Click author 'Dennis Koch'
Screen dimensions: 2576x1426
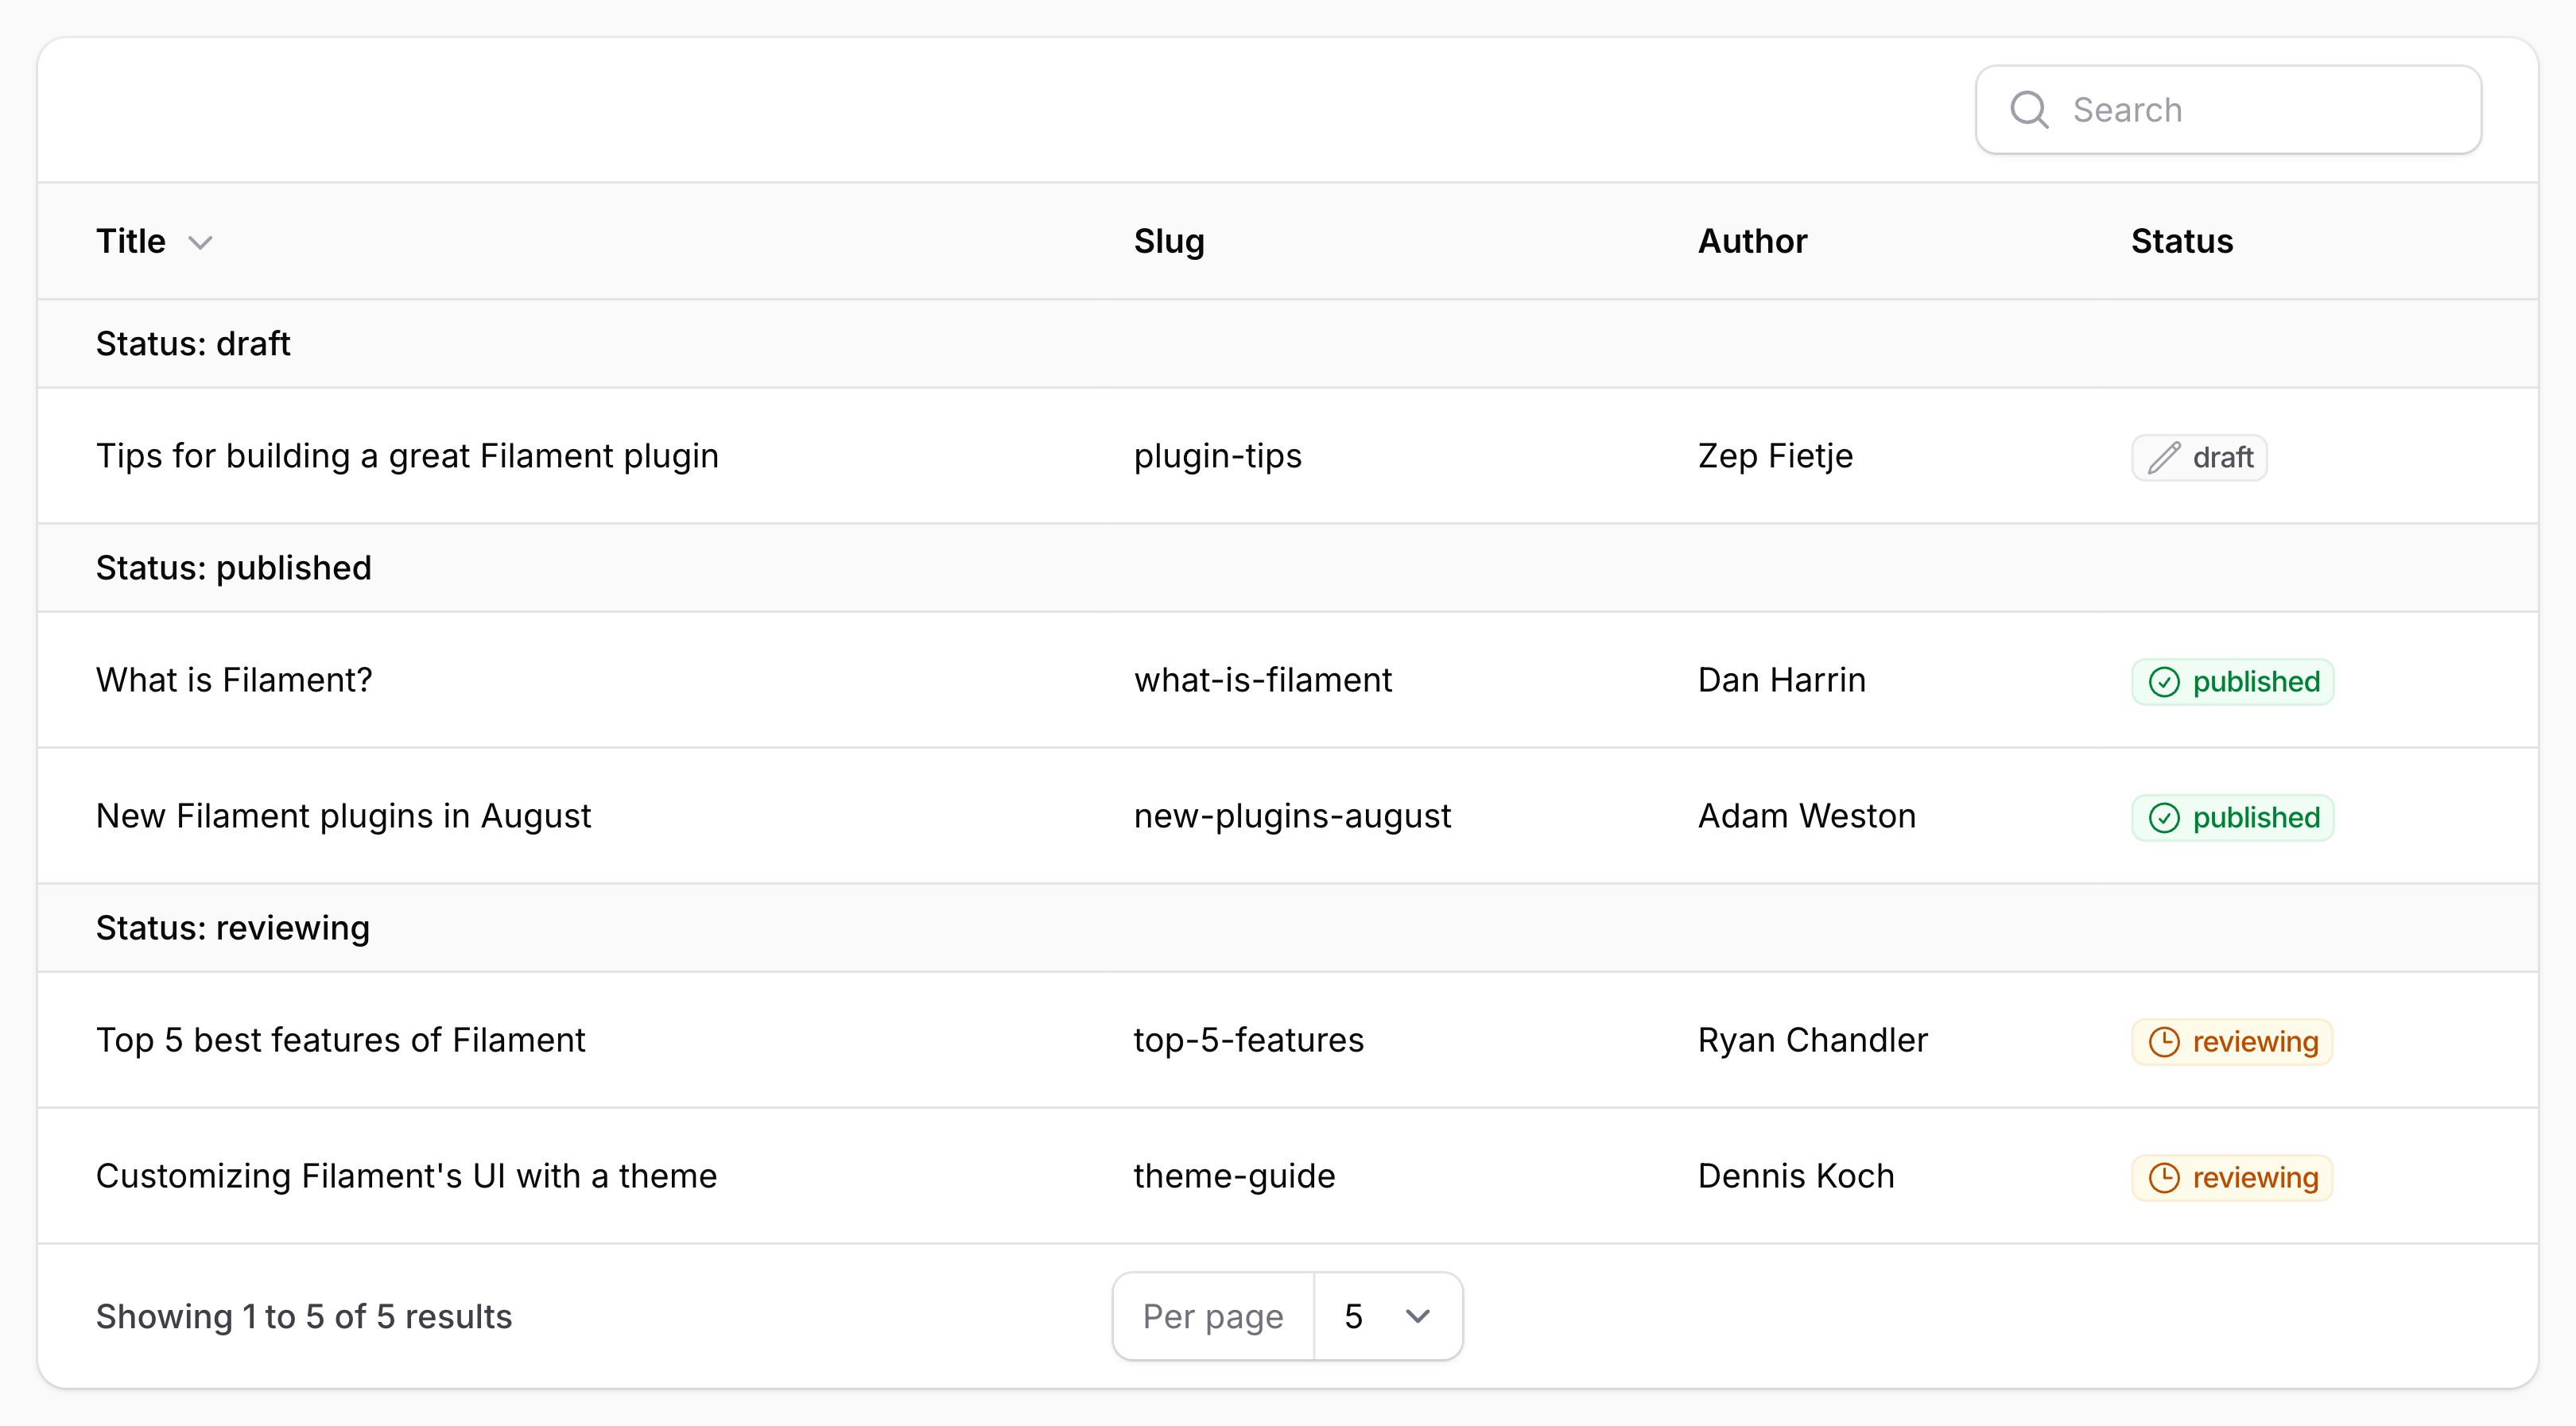[x=1796, y=1176]
